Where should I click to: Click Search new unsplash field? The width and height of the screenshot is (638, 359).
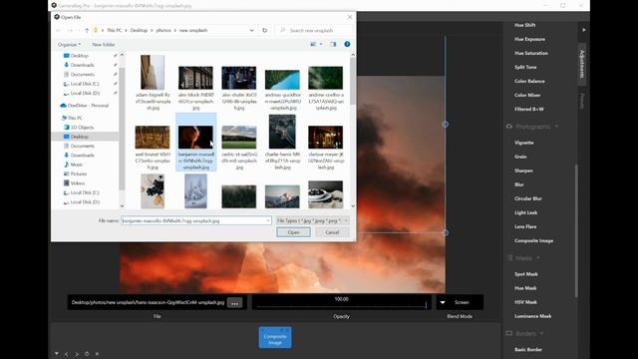pyautogui.click(x=312, y=31)
